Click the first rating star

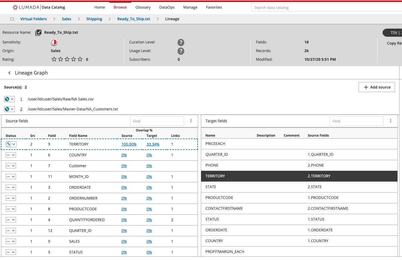point(54,59)
